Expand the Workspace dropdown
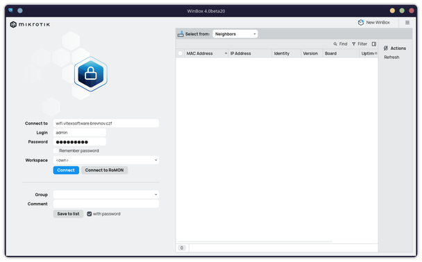This screenshot has width=422, height=262. coord(105,160)
